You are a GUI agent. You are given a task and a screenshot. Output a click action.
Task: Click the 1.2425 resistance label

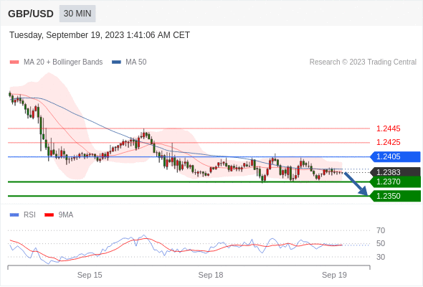click(388, 142)
